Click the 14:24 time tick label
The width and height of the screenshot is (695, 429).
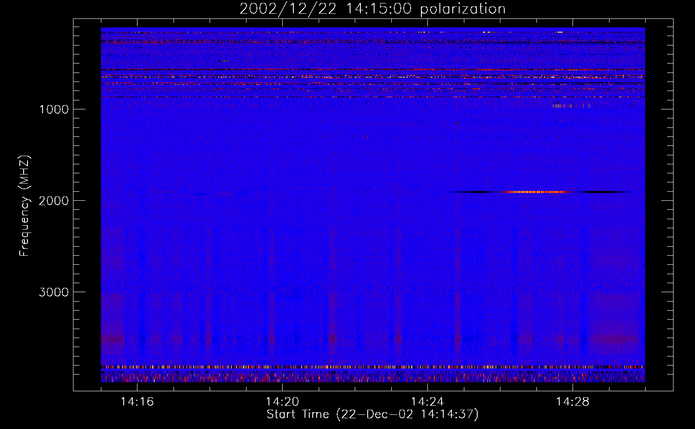pyautogui.click(x=427, y=402)
